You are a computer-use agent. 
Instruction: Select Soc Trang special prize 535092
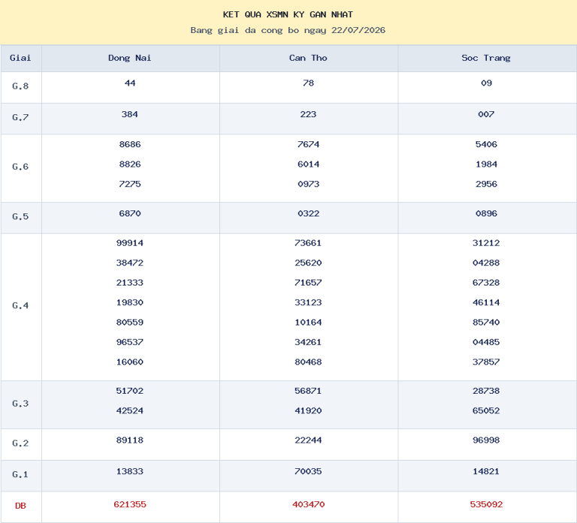point(487,504)
